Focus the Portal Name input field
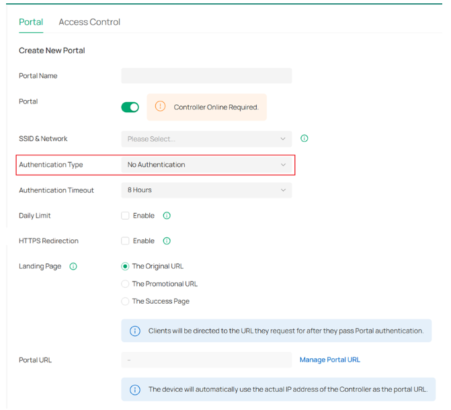 [206, 76]
